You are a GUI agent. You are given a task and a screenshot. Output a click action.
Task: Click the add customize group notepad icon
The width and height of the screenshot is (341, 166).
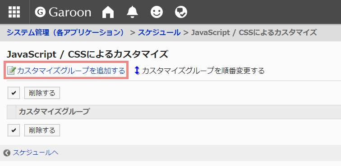tap(12, 71)
